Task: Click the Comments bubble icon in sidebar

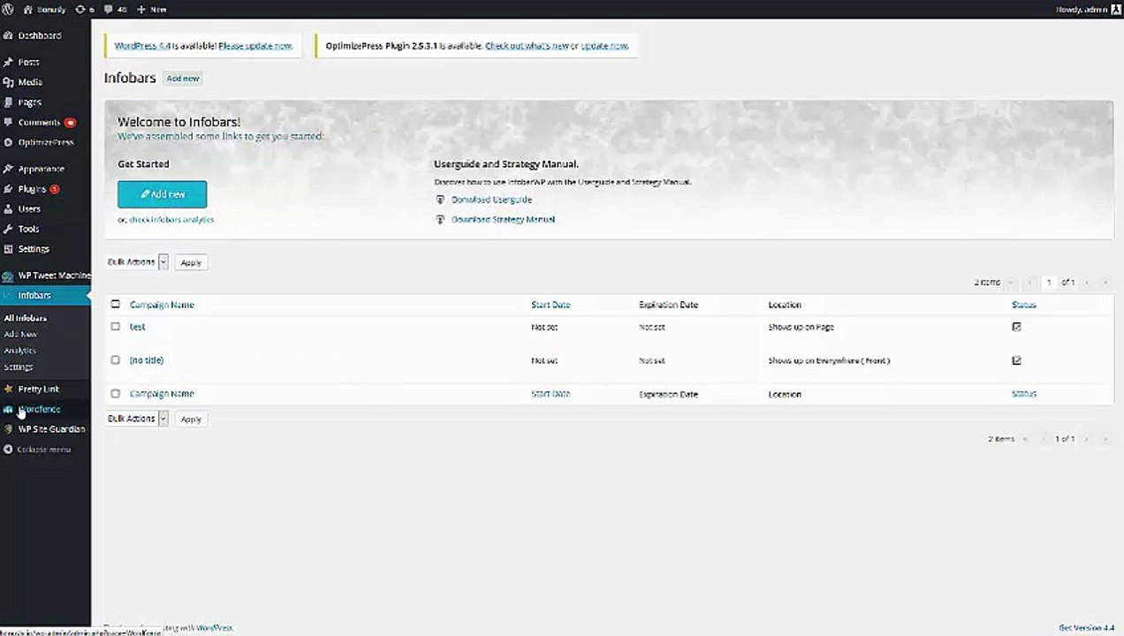Action: tap(8, 123)
